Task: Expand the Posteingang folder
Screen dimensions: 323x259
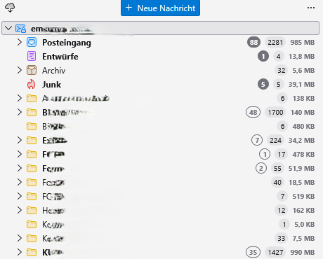Action: click(x=20, y=42)
